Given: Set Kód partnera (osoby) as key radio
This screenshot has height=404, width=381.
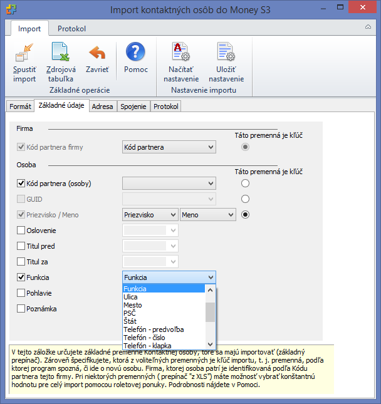Looking at the screenshot, I should (x=245, y=184).
